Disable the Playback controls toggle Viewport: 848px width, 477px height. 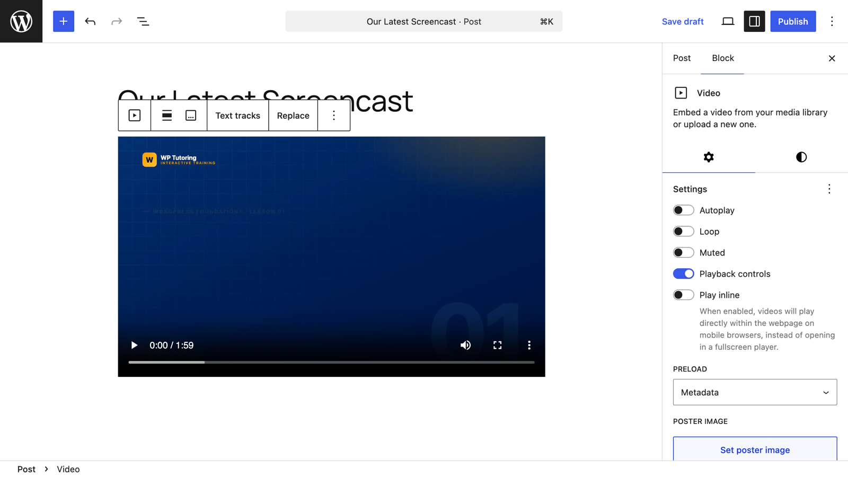[683, 274]
